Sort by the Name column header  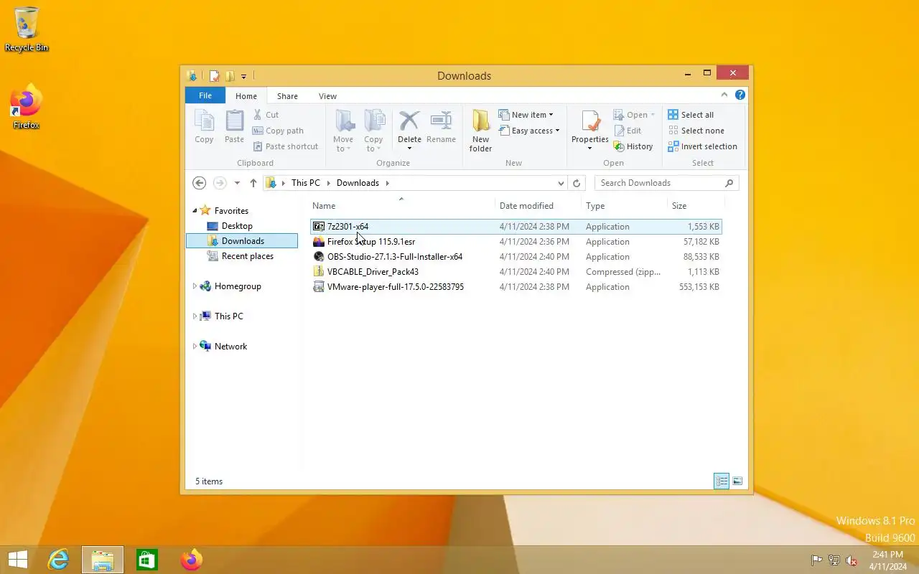click(402, 205)
